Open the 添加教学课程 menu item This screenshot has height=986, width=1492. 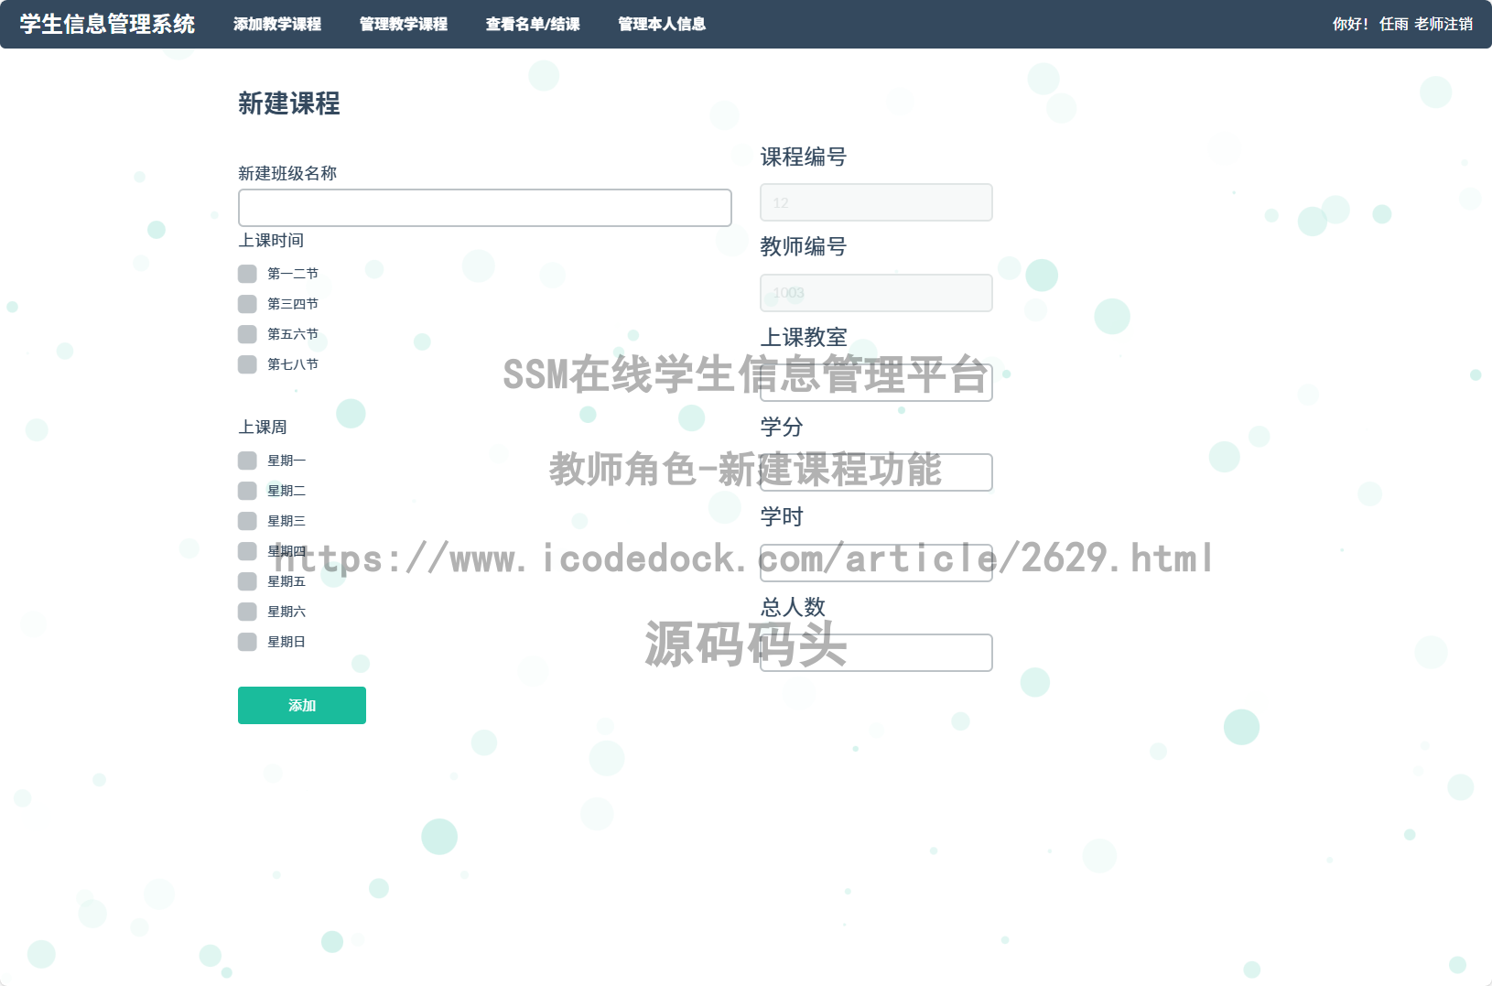[x=277, y=25]
